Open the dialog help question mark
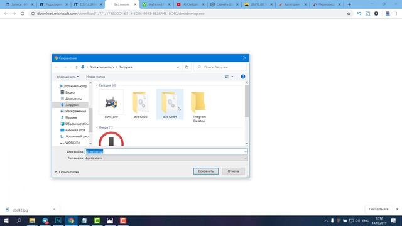The height and width of the screenshot is (226, 402). tap(243, 77)
